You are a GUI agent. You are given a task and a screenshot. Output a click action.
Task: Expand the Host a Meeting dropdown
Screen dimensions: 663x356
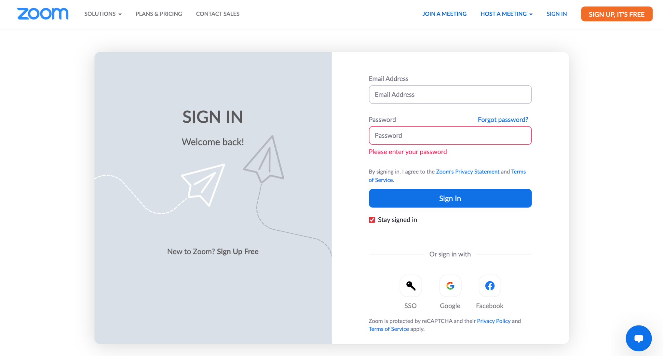click(506, 14)
